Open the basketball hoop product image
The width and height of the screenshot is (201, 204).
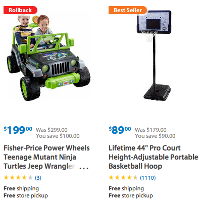(x=155, y=55)
